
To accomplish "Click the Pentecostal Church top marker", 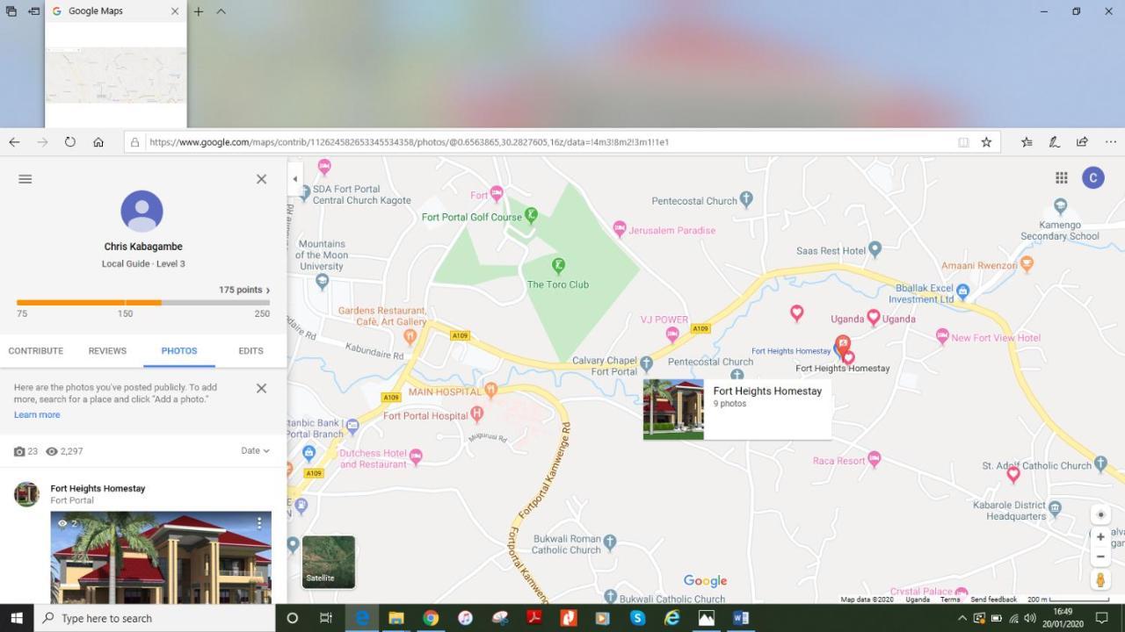I will pos(746,199).
